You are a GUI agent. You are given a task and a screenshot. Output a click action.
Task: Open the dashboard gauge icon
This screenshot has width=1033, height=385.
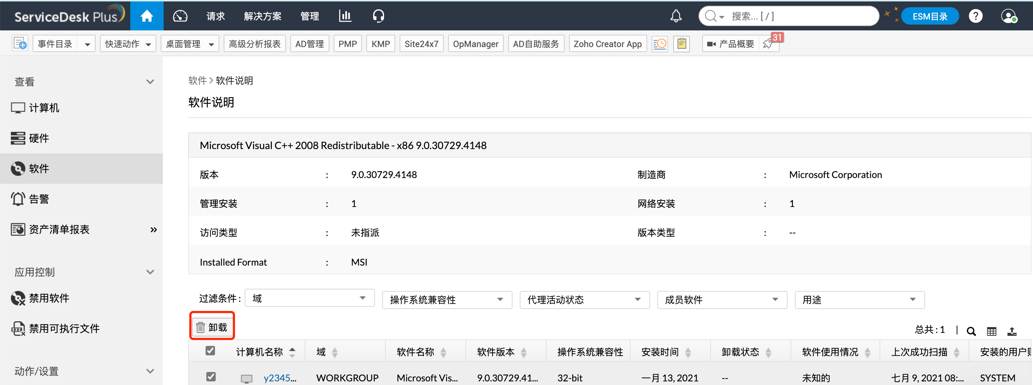tap(180, 16)
